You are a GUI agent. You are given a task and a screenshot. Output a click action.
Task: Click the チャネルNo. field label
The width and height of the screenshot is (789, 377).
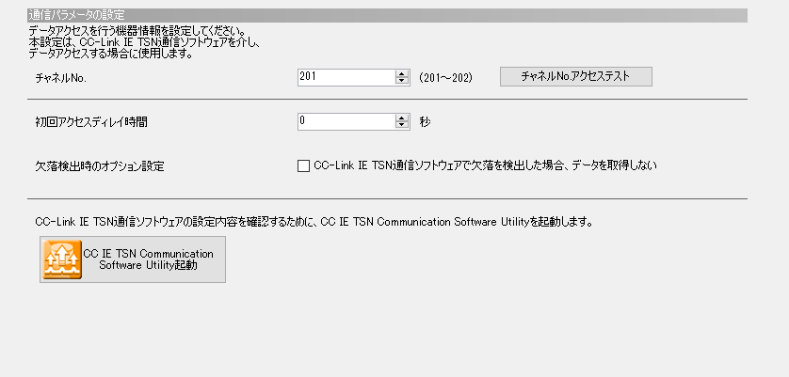pyautogui.click(x=60, y=78)
